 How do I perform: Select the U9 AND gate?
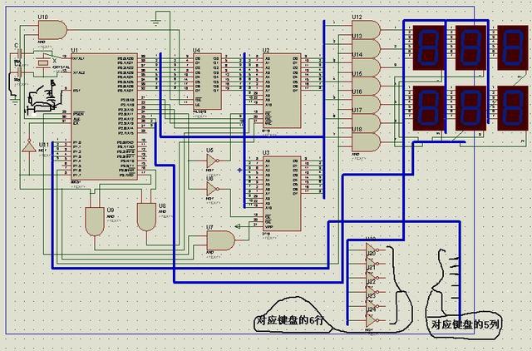click(93, 219)
